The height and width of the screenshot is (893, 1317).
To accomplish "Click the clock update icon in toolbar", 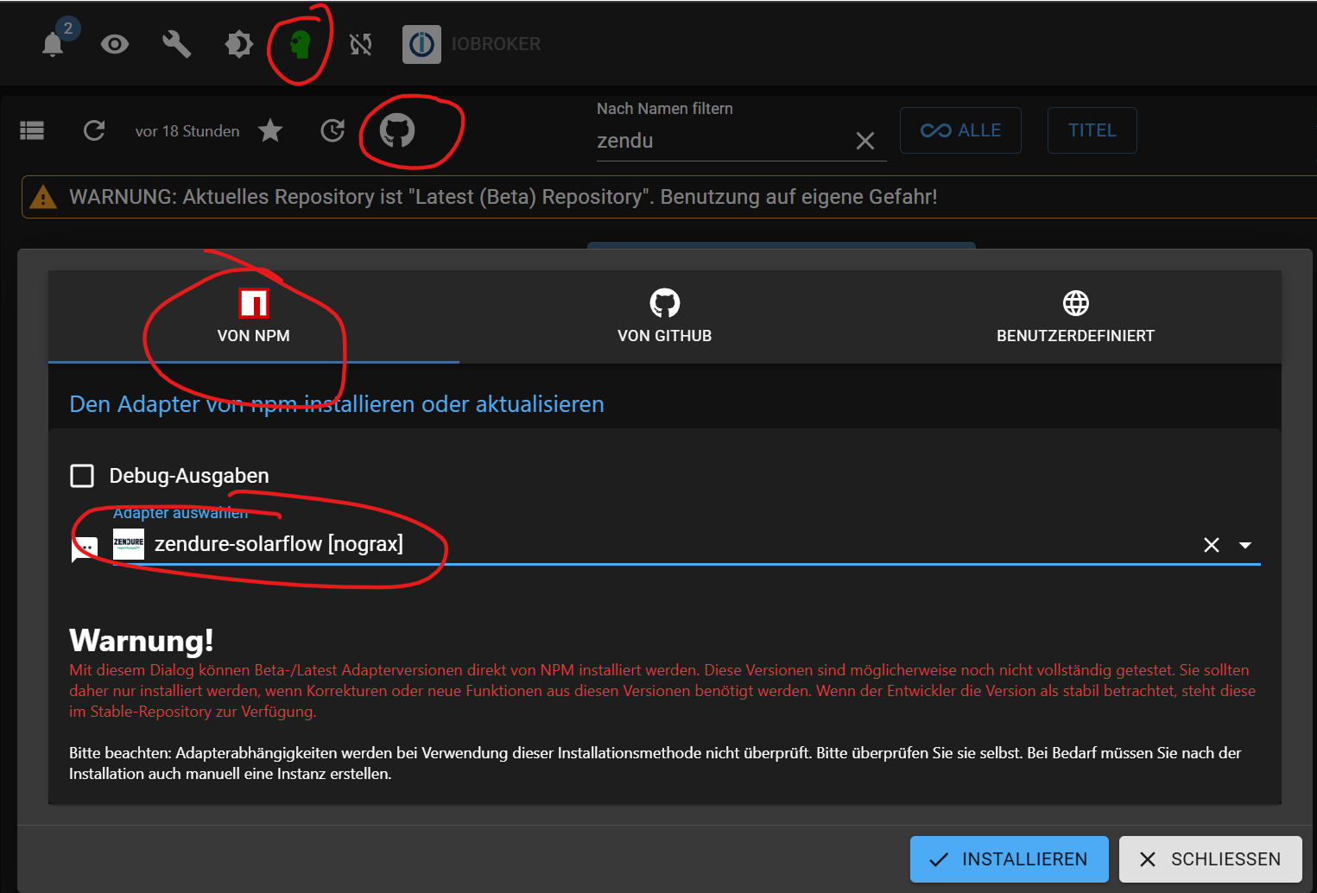I will tap(332, 130).
